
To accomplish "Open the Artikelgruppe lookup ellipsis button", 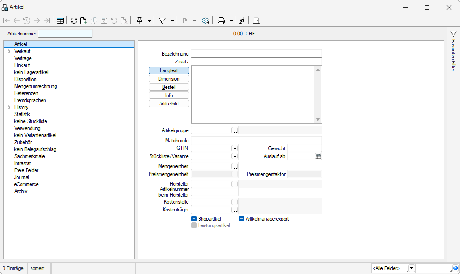I will [x=235, y=130].
